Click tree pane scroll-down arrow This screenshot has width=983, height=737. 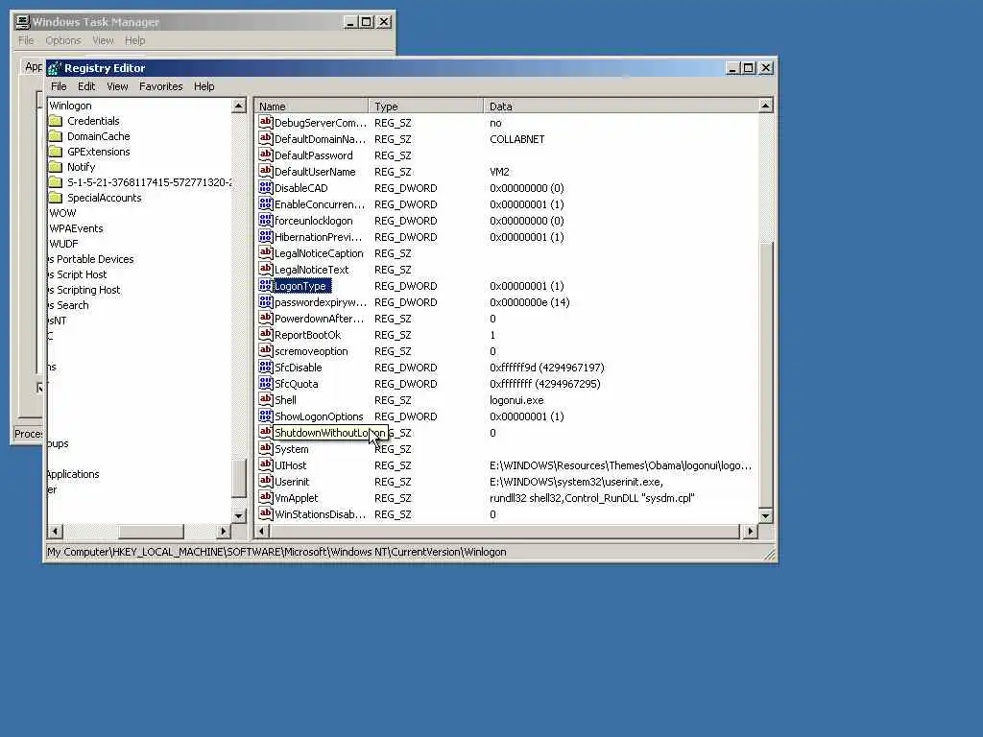[x=238, y=515]
